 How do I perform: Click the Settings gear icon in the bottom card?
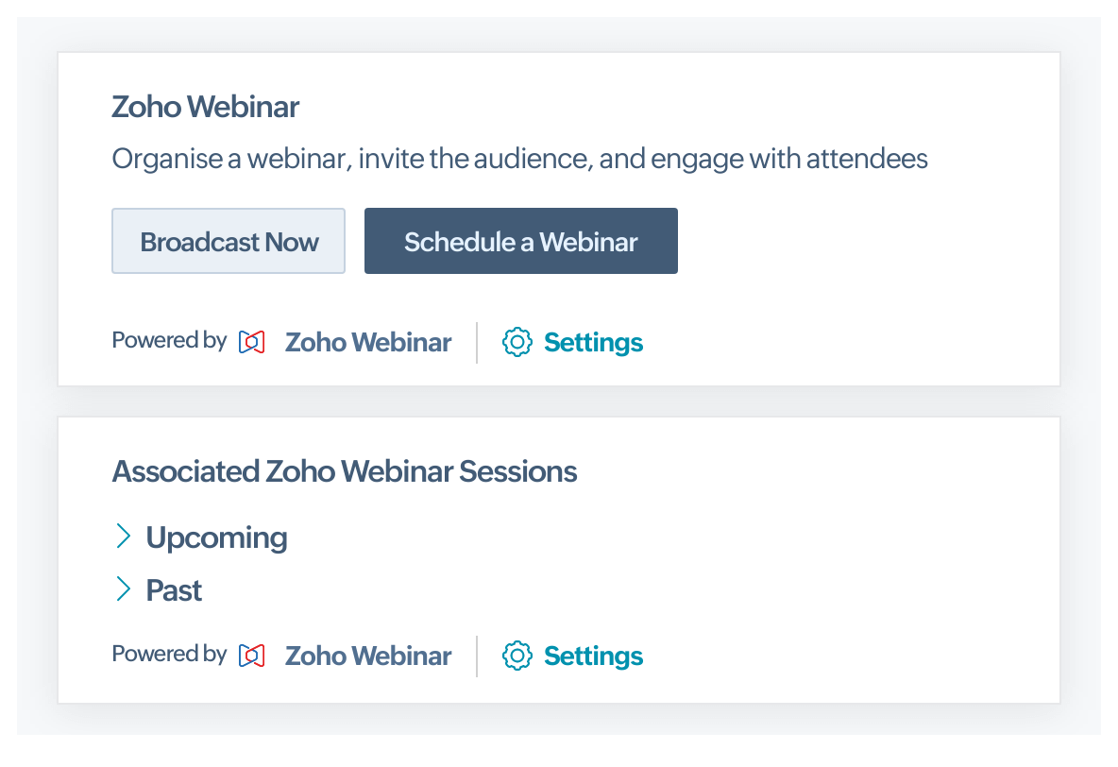tap(517, 655)
